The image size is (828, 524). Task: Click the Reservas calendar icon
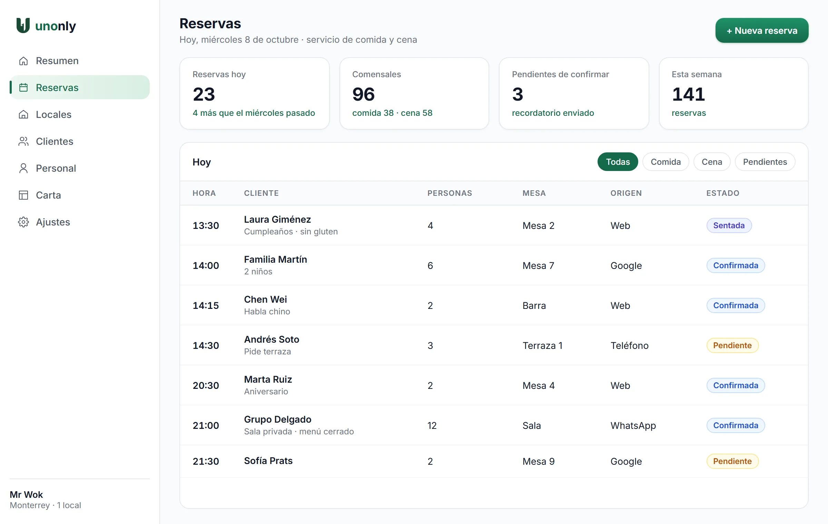coord(23,88)
